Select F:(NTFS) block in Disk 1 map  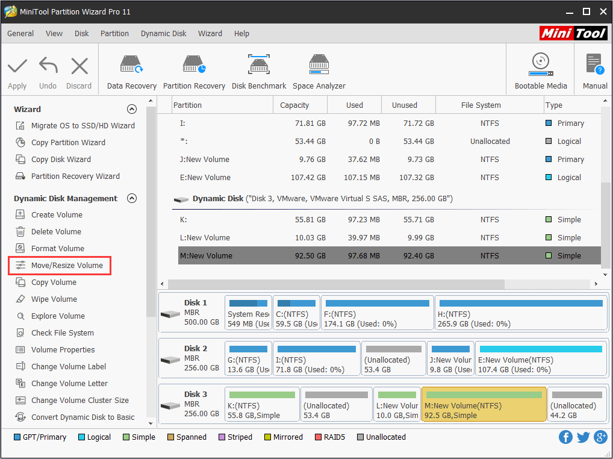377,313
